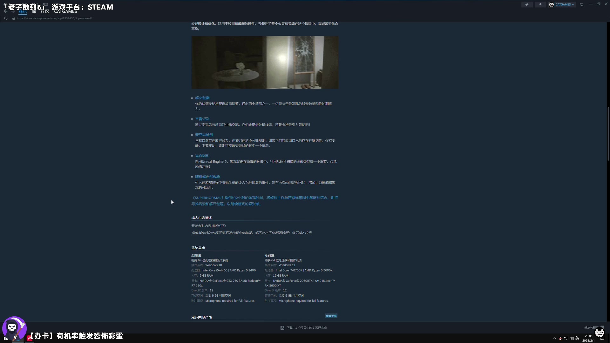Switch to Big Picture mode monitor icon

[582, 4]
